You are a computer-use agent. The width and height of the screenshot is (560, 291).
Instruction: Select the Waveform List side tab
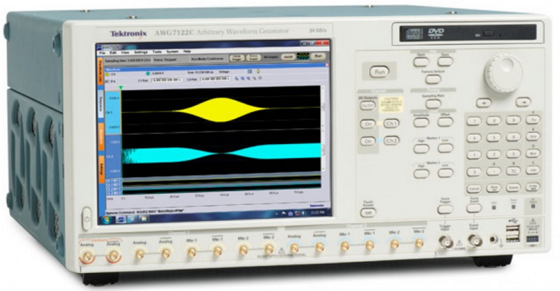101,72
